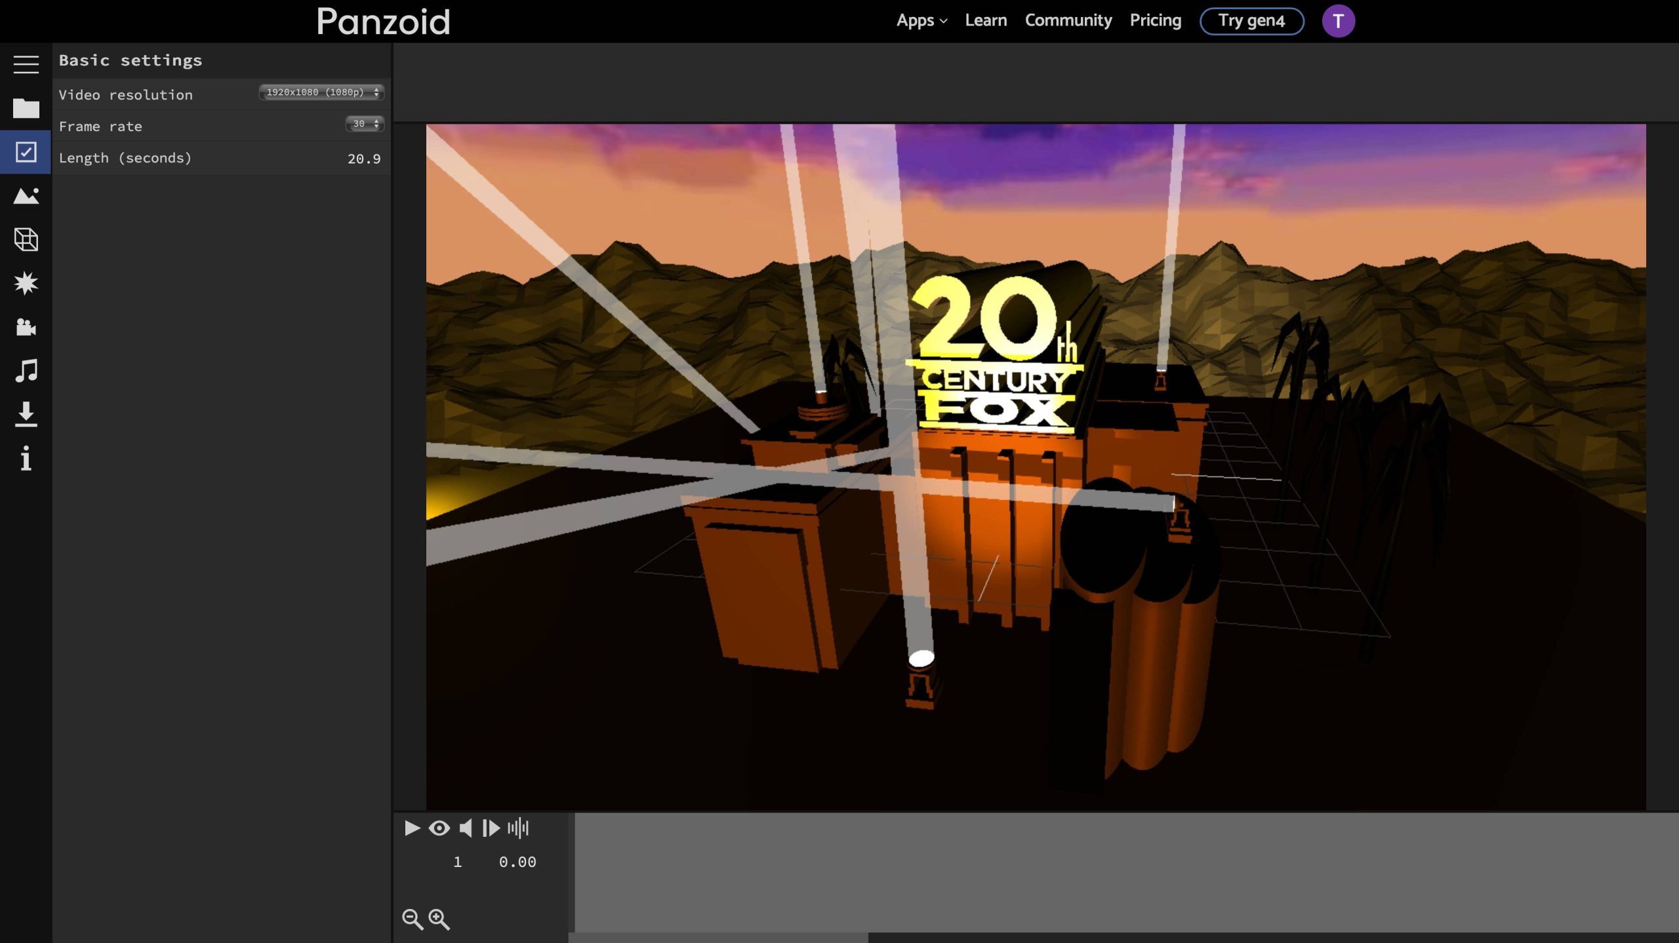Select the checkbox Basic settings sidebar icon
This screenshot has width=1679, height=943.
(26, 152)
